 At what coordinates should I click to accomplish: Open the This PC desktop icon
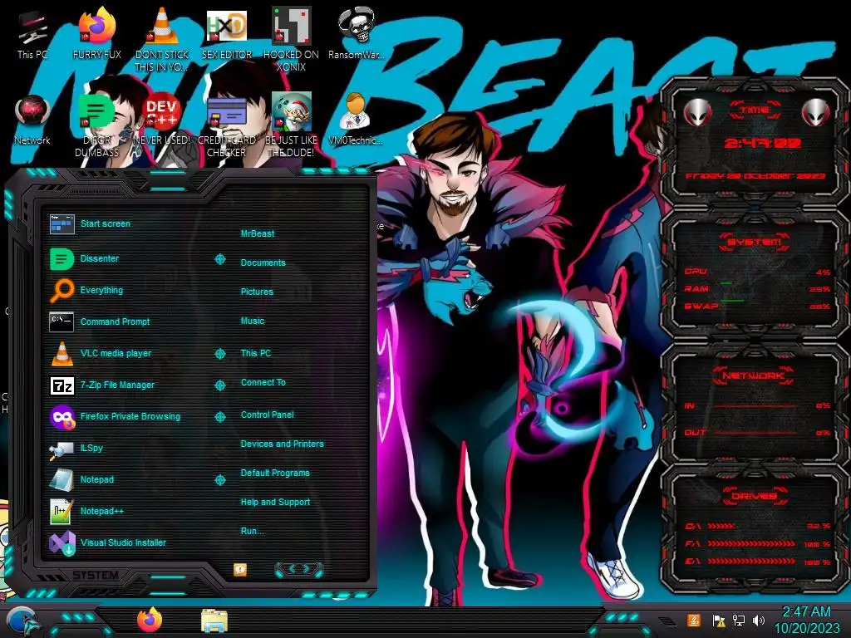tap(32, 33)
